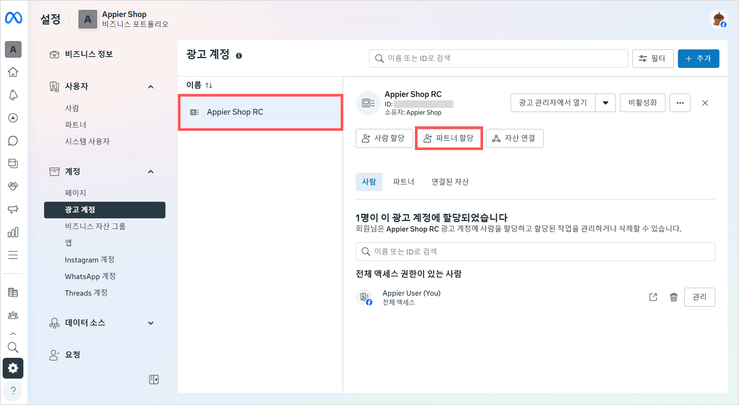Open the home icon in left rail
739x405 pixels.
click(13, 72)
